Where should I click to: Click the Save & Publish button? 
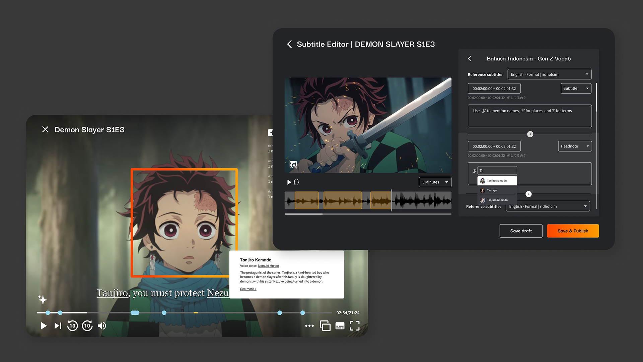pos(573,231)
